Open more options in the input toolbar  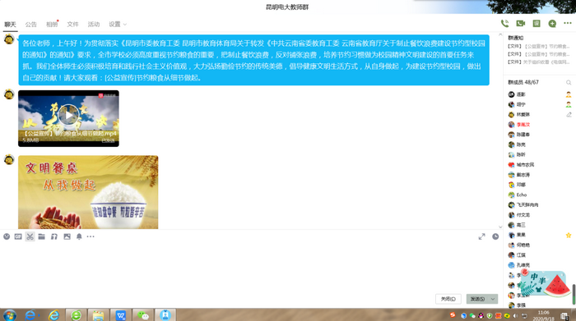click(x=91, y=236)
